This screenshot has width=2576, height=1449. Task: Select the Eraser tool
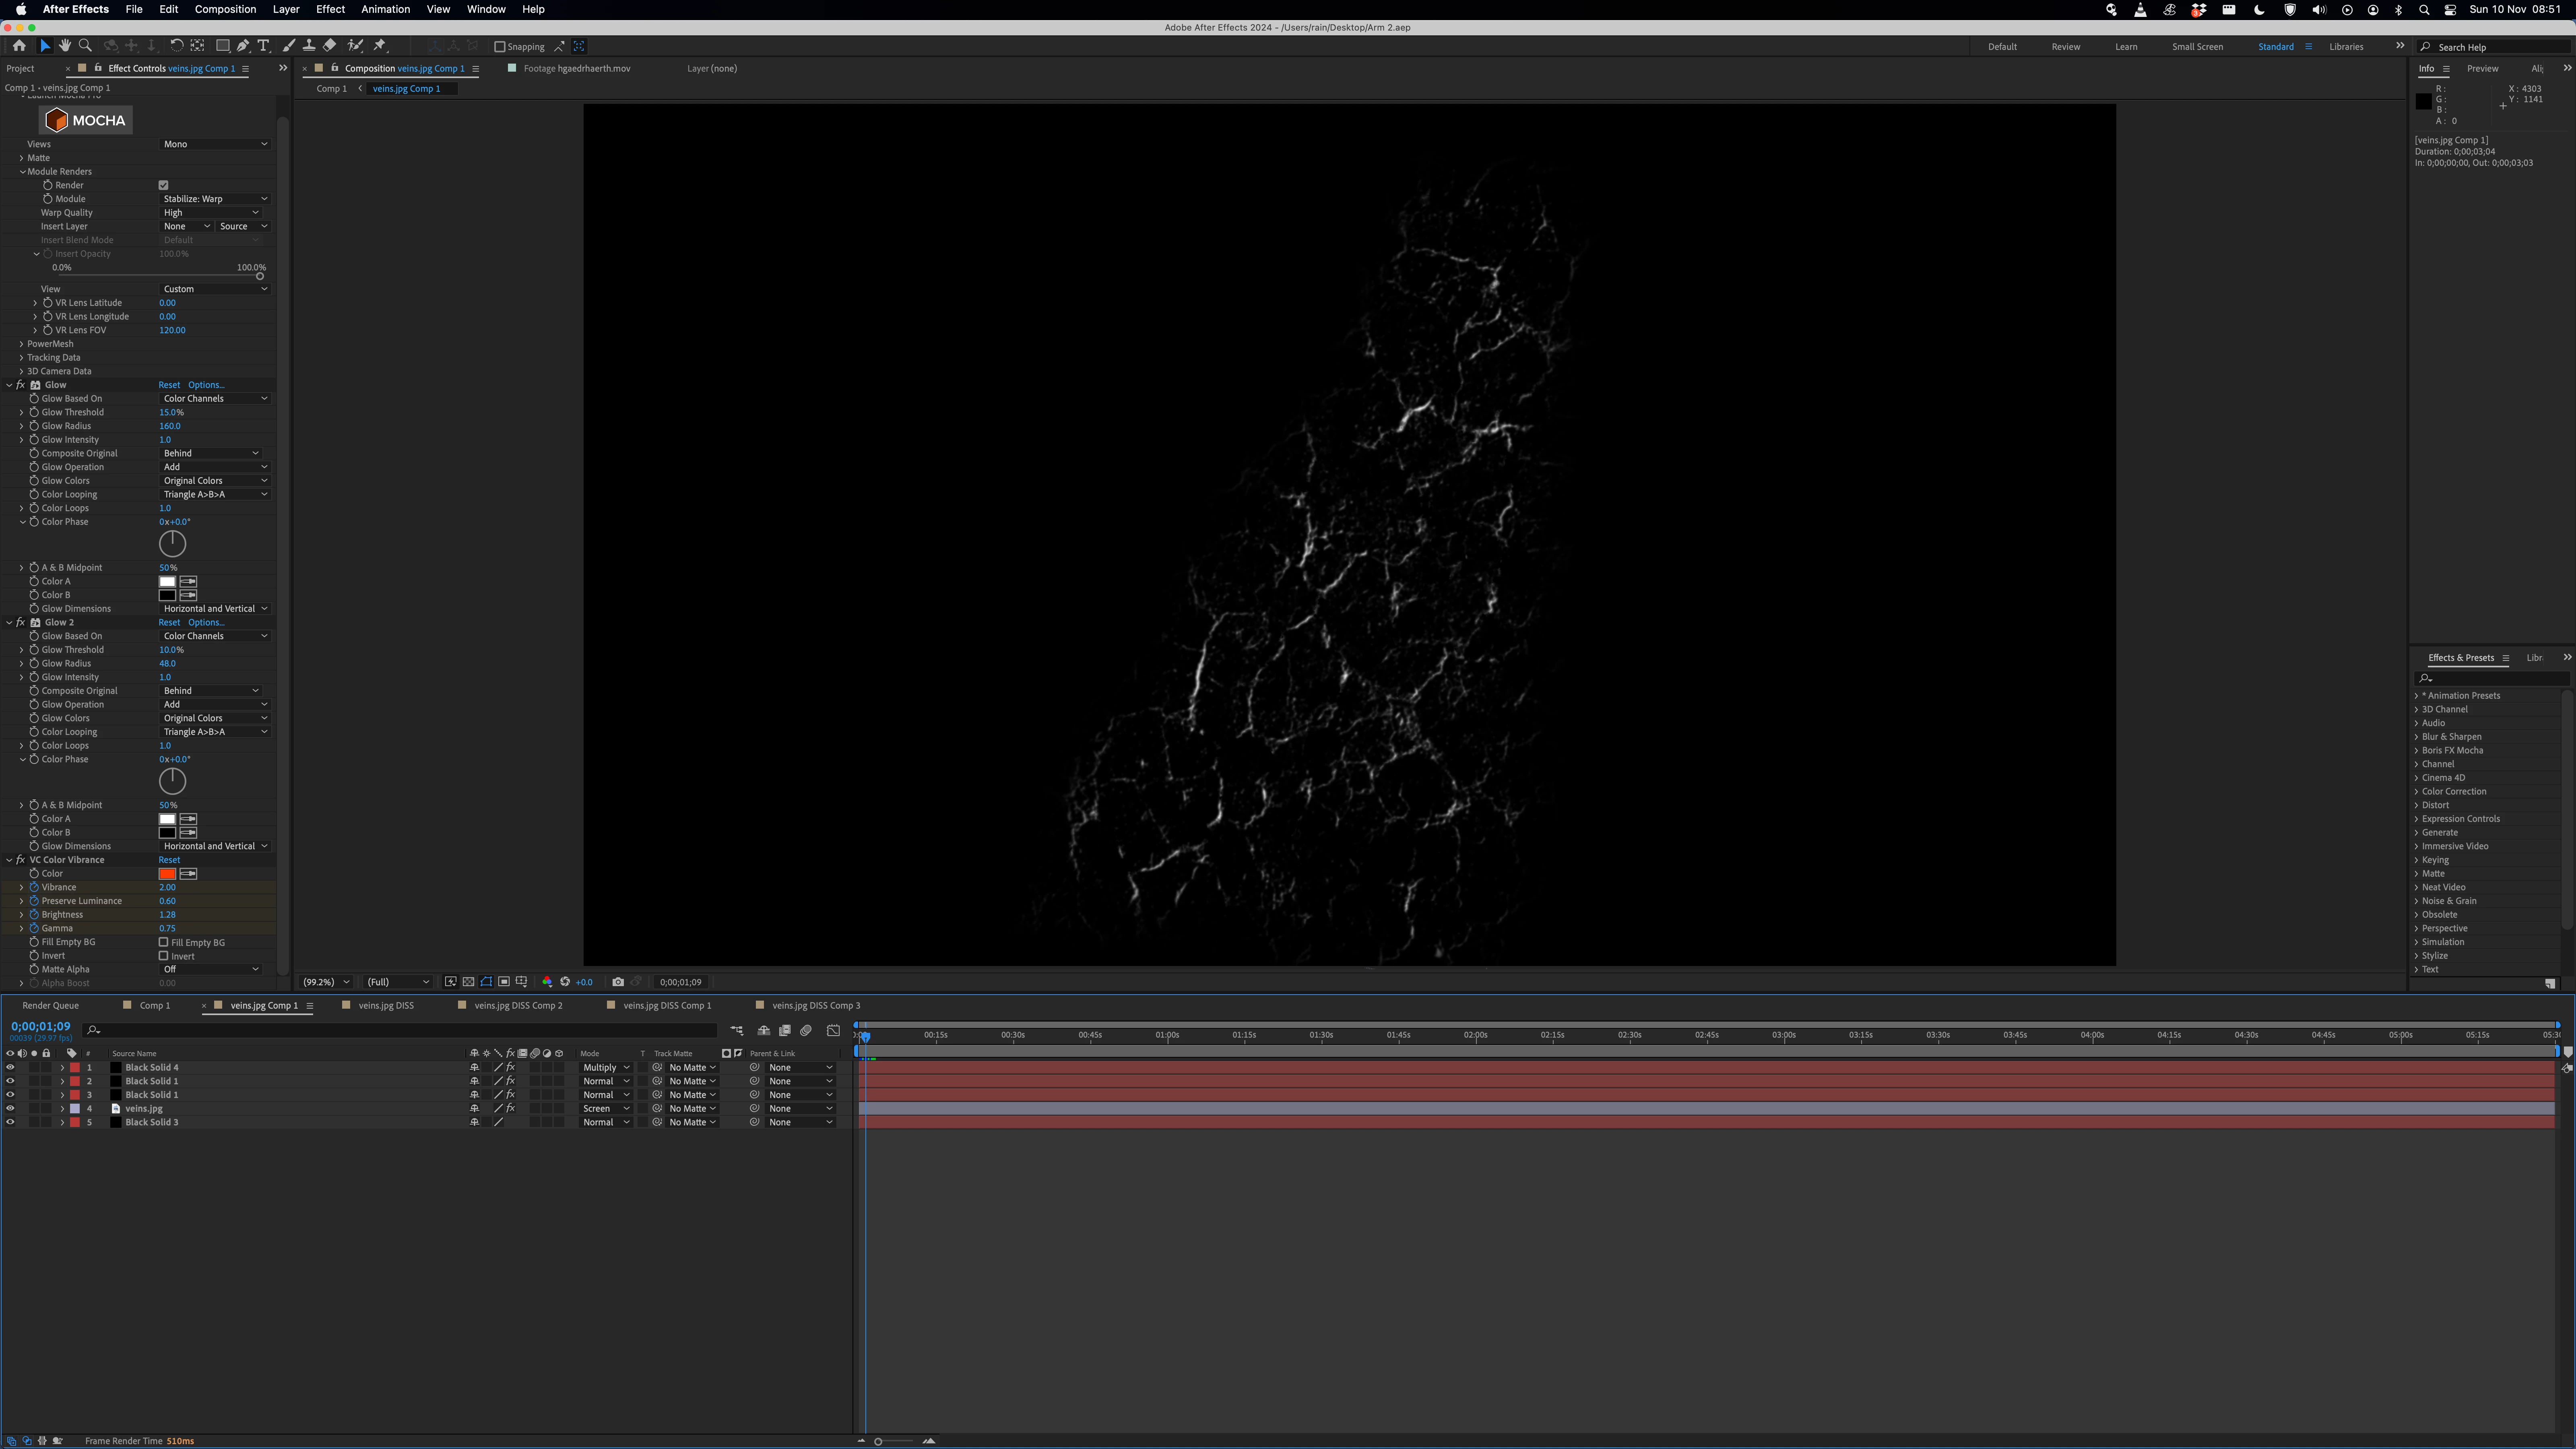tap(330, 46)
